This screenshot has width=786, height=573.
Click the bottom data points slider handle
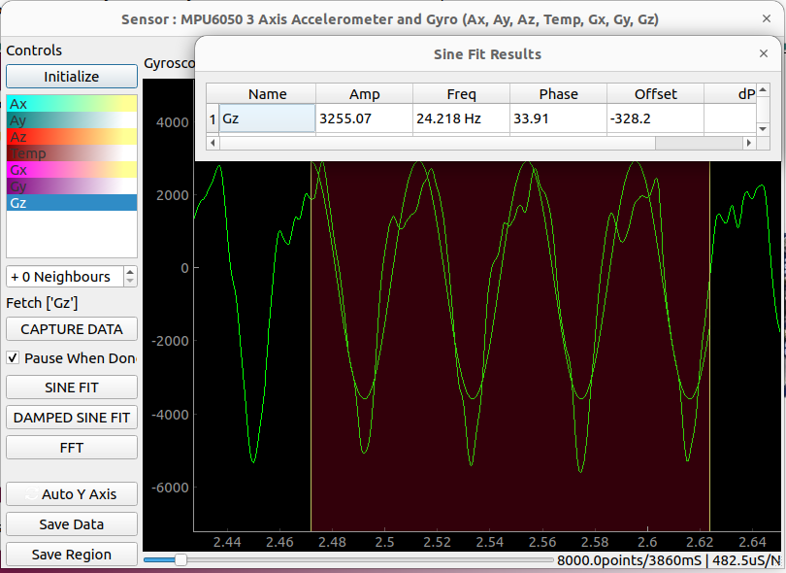[x=180, y=560]
